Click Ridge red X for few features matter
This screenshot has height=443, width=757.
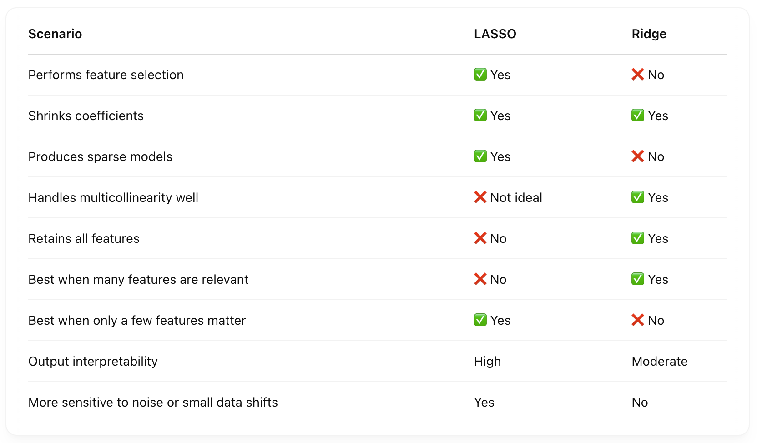pyautogui.click(x=638, y=320)
